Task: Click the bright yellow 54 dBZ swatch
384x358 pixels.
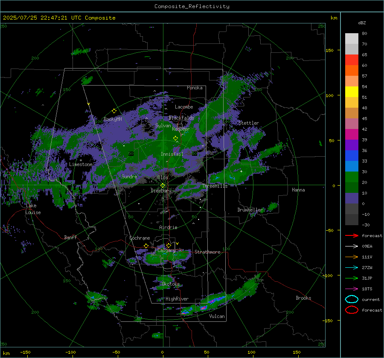Action: [352, 92]
